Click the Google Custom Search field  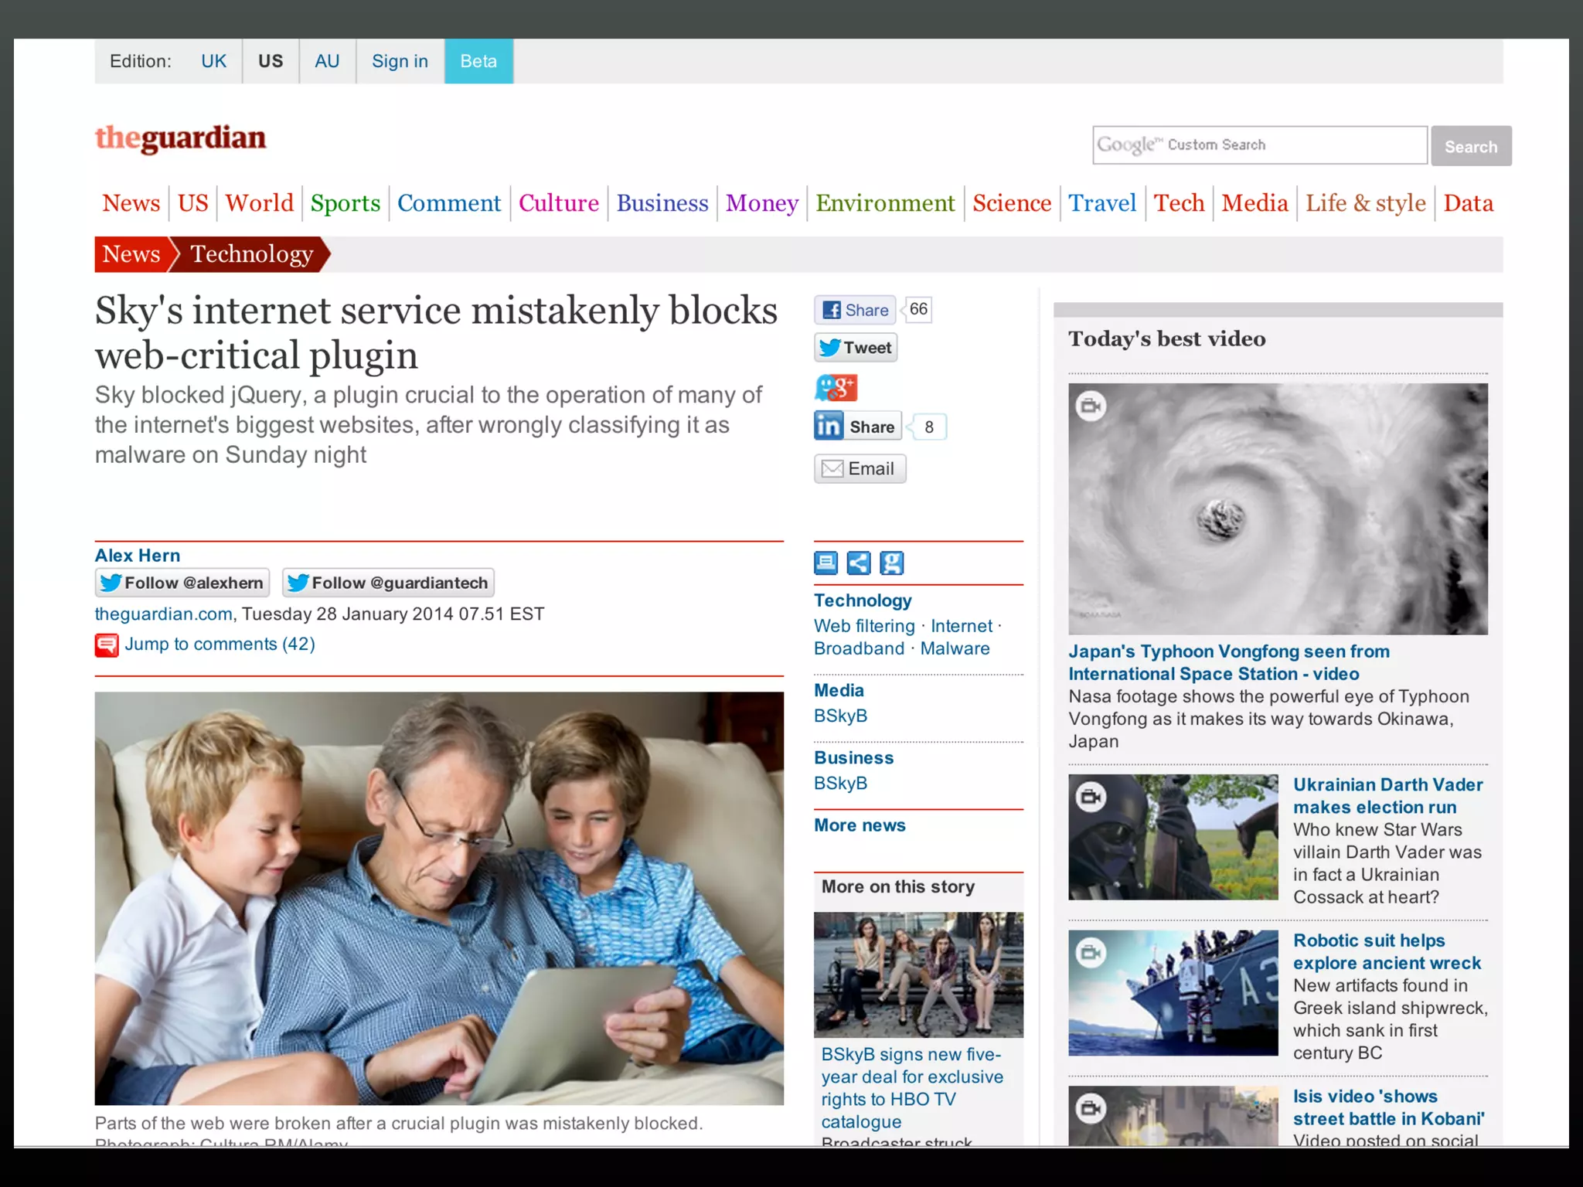click(x=1259, y=145)
